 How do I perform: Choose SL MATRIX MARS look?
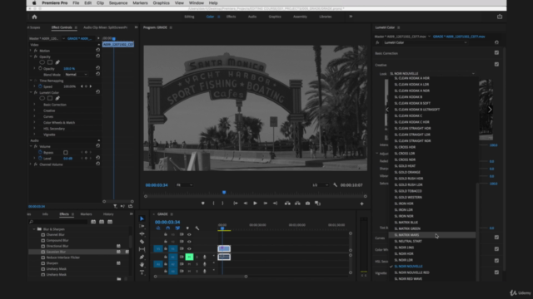432,235
